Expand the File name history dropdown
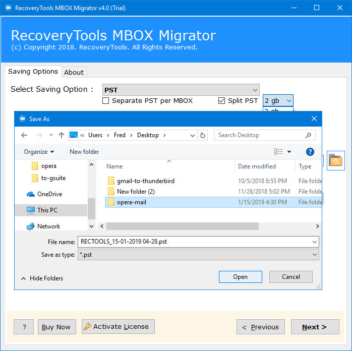The height and width of the screenshot is (351, 352). pos(314,242)
